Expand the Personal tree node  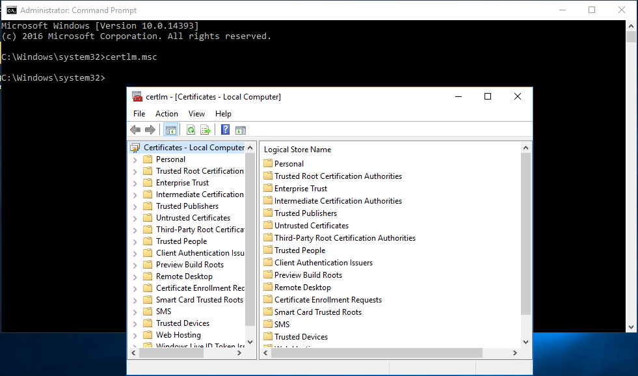click(135, 160)
